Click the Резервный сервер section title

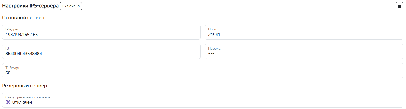25,86
